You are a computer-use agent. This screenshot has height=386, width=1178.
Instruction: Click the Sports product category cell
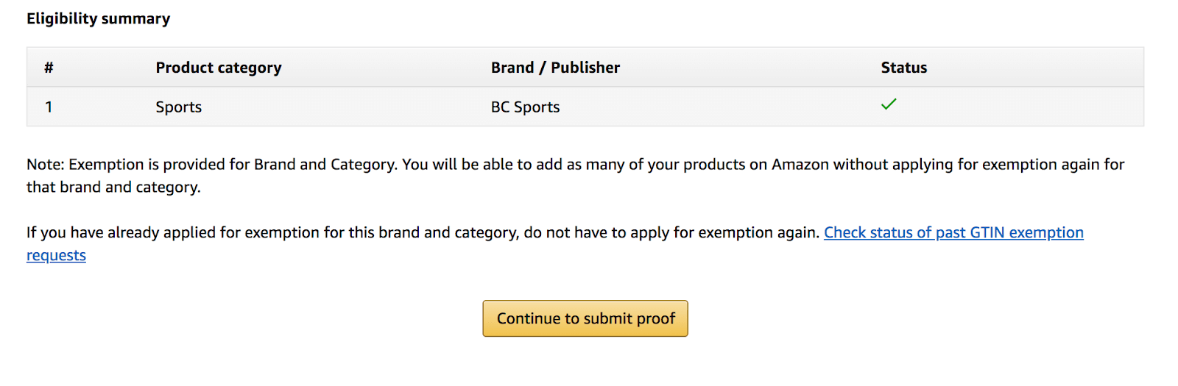[x=178, y=107]
